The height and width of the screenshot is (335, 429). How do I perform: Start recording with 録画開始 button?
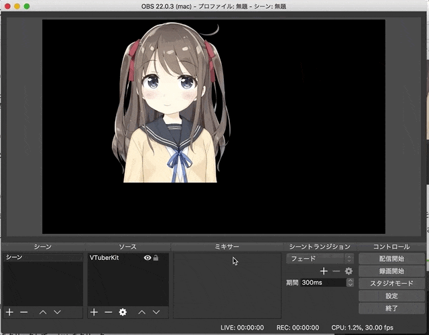[x=391, y=271]
